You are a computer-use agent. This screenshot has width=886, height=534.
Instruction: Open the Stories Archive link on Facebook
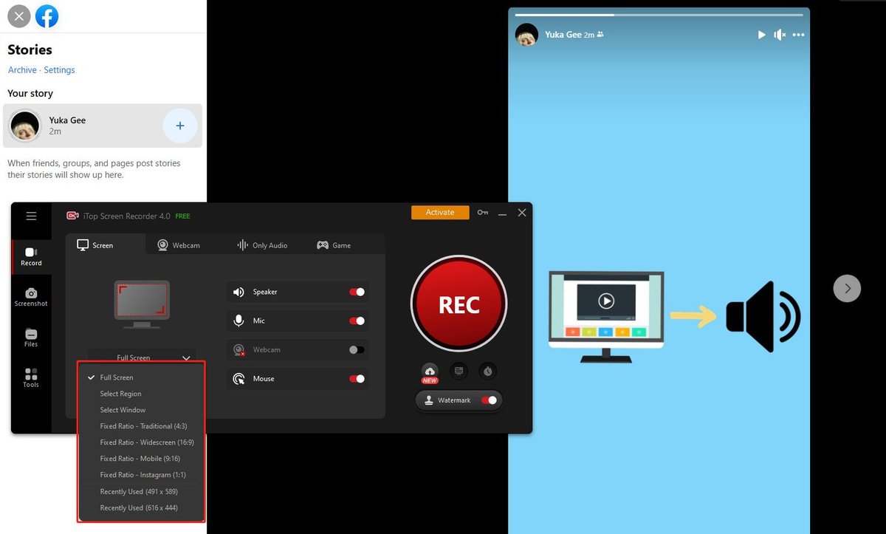pyautogui.click(x=21, y=69)
